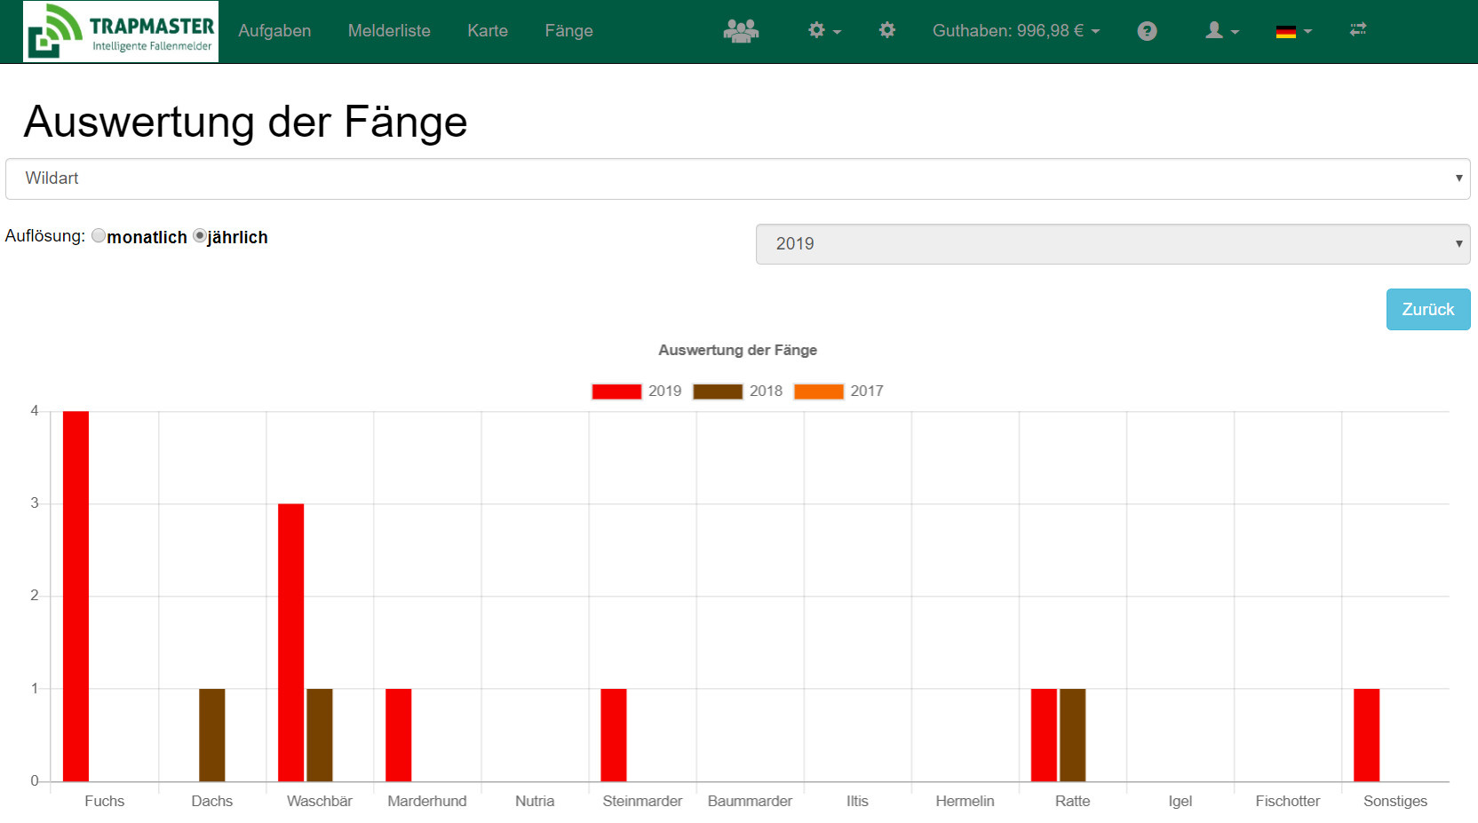Click the red 2019 Ratte bar
The height and width of the screenshot is (823, 1478).
(1044, 735)
